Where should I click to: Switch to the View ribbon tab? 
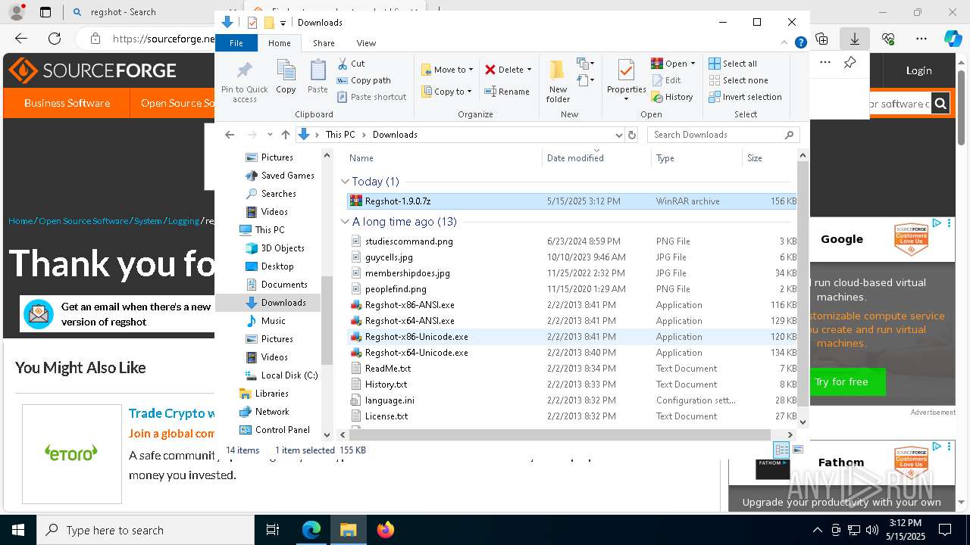point(366,43)
